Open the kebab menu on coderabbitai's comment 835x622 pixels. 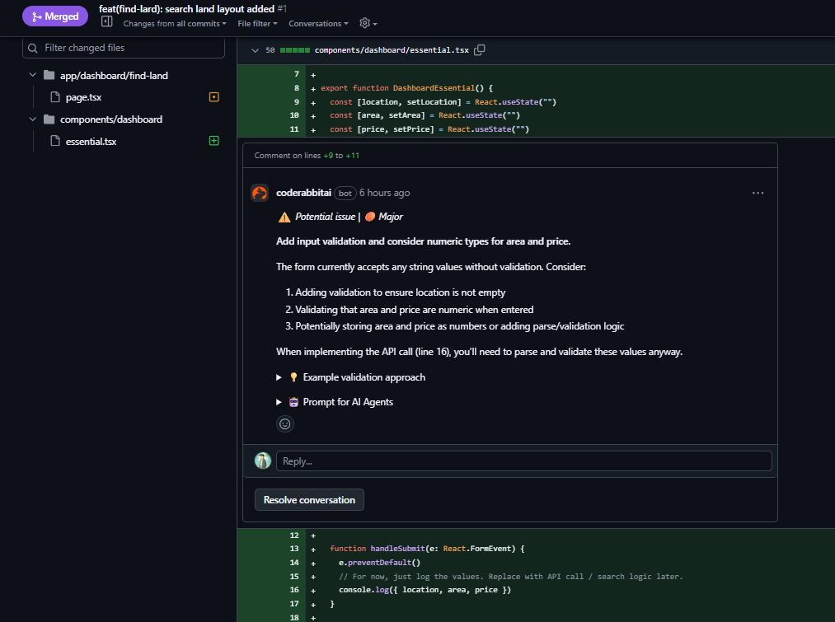(x=758, y=192)
